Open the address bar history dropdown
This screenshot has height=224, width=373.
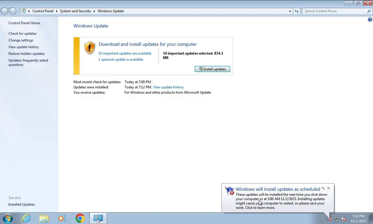click(x=290, y=11)
